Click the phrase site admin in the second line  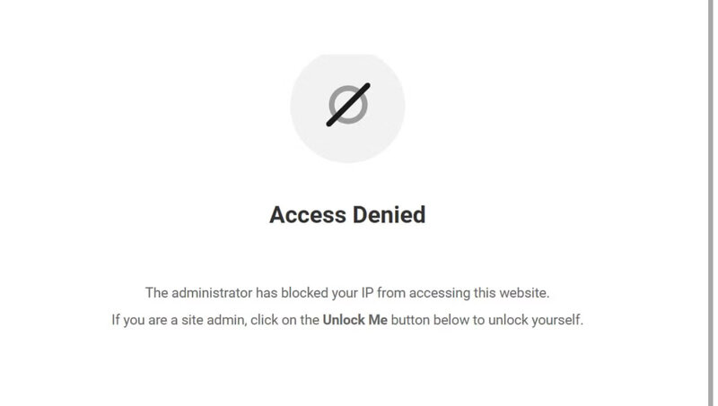point(203,320)
